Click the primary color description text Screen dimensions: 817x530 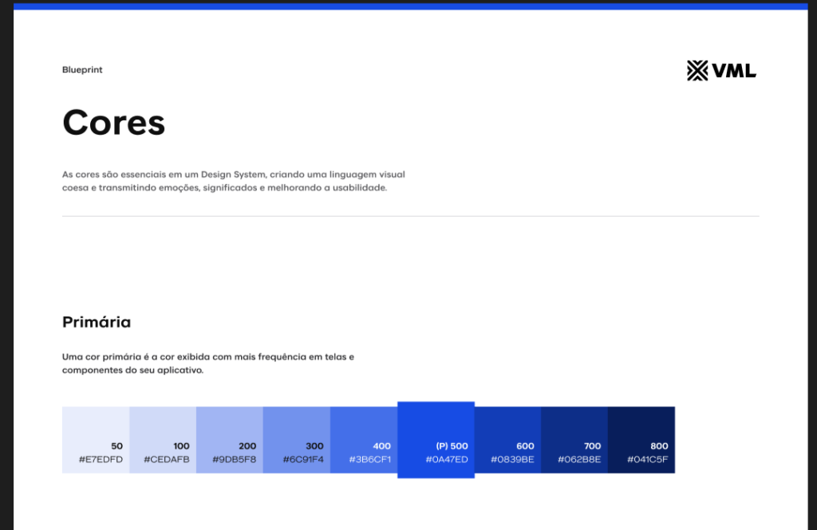point(207,363)
